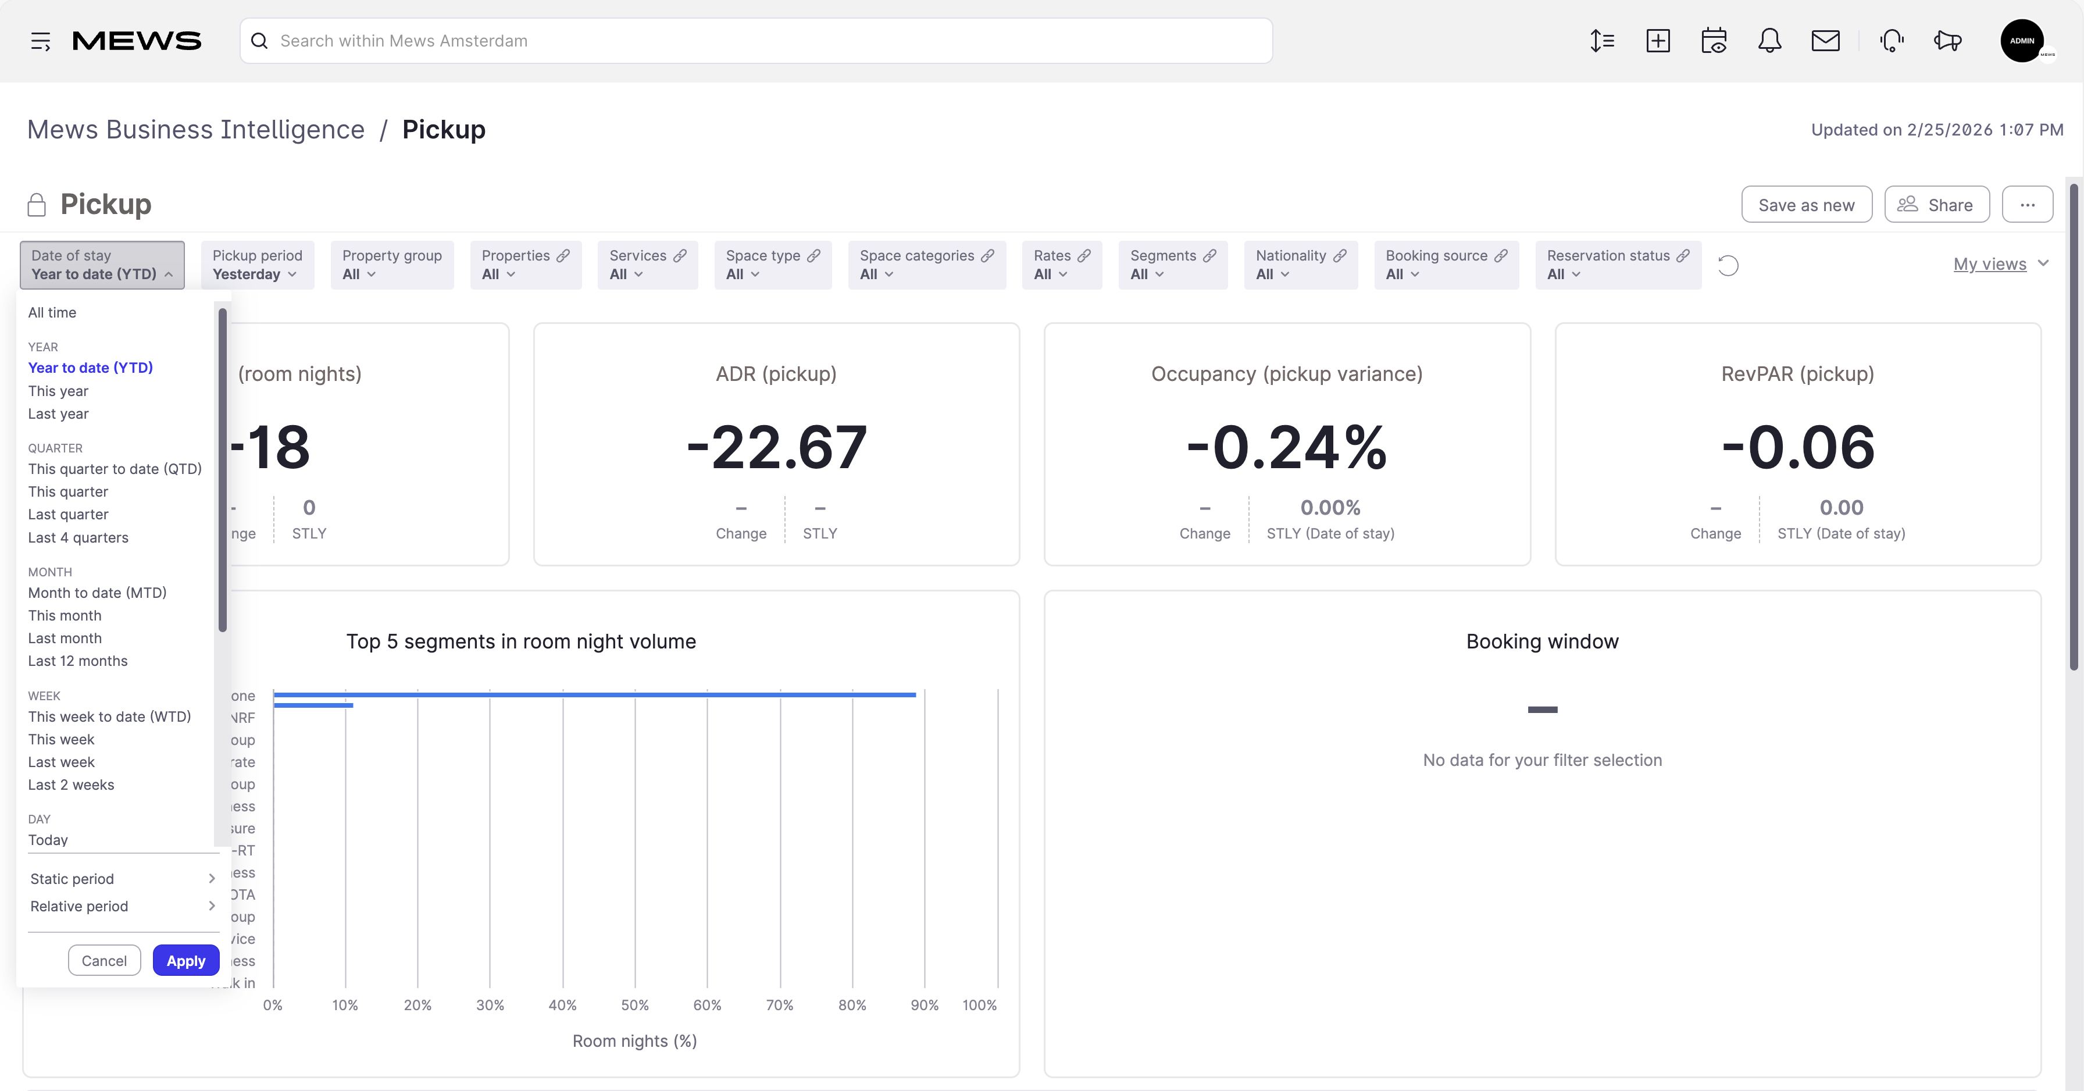
Task: Expand the Pickup period filter dropdown
Action: pos(257,265)
